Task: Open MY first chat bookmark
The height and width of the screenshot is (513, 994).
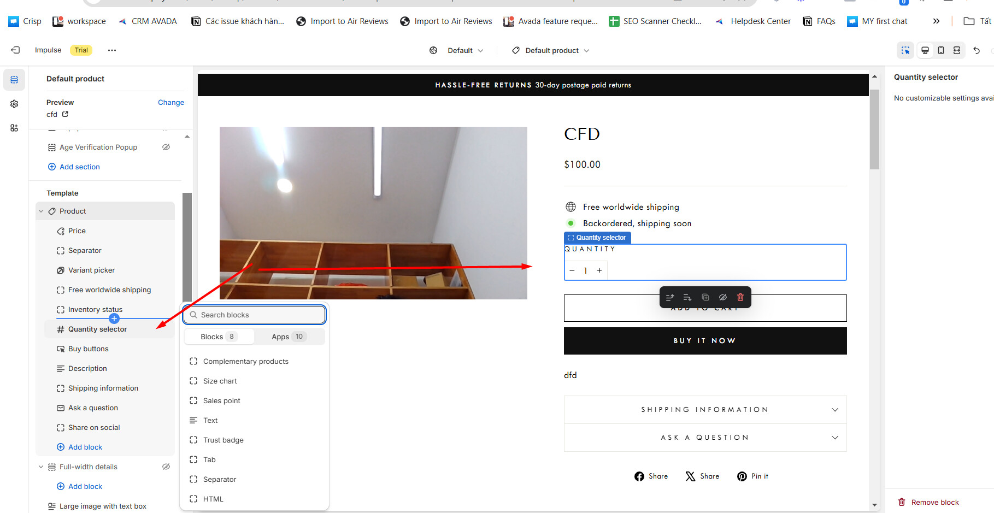Action: (877, 21)
